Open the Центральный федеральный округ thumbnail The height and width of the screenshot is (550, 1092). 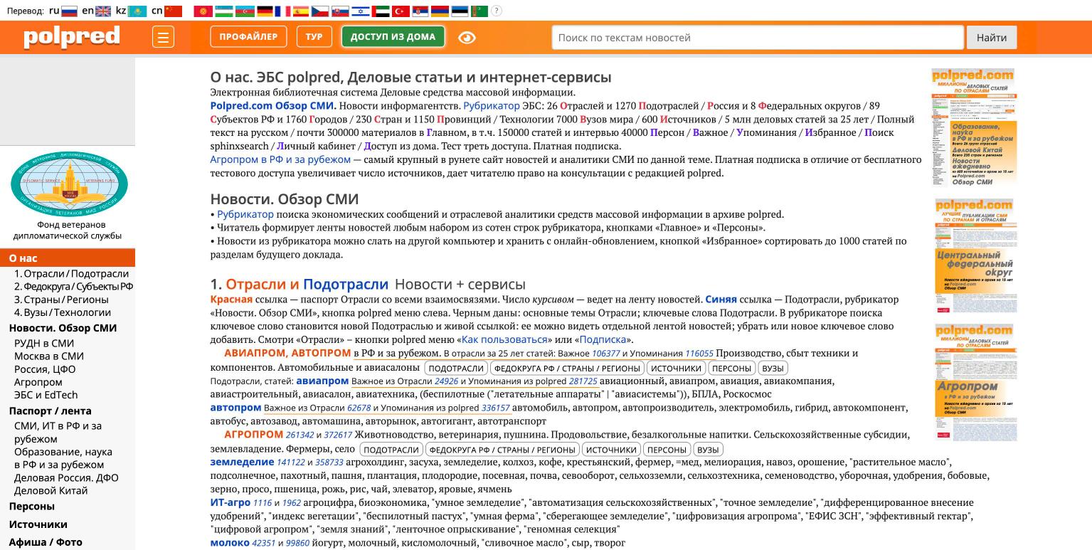click(974, 255)
